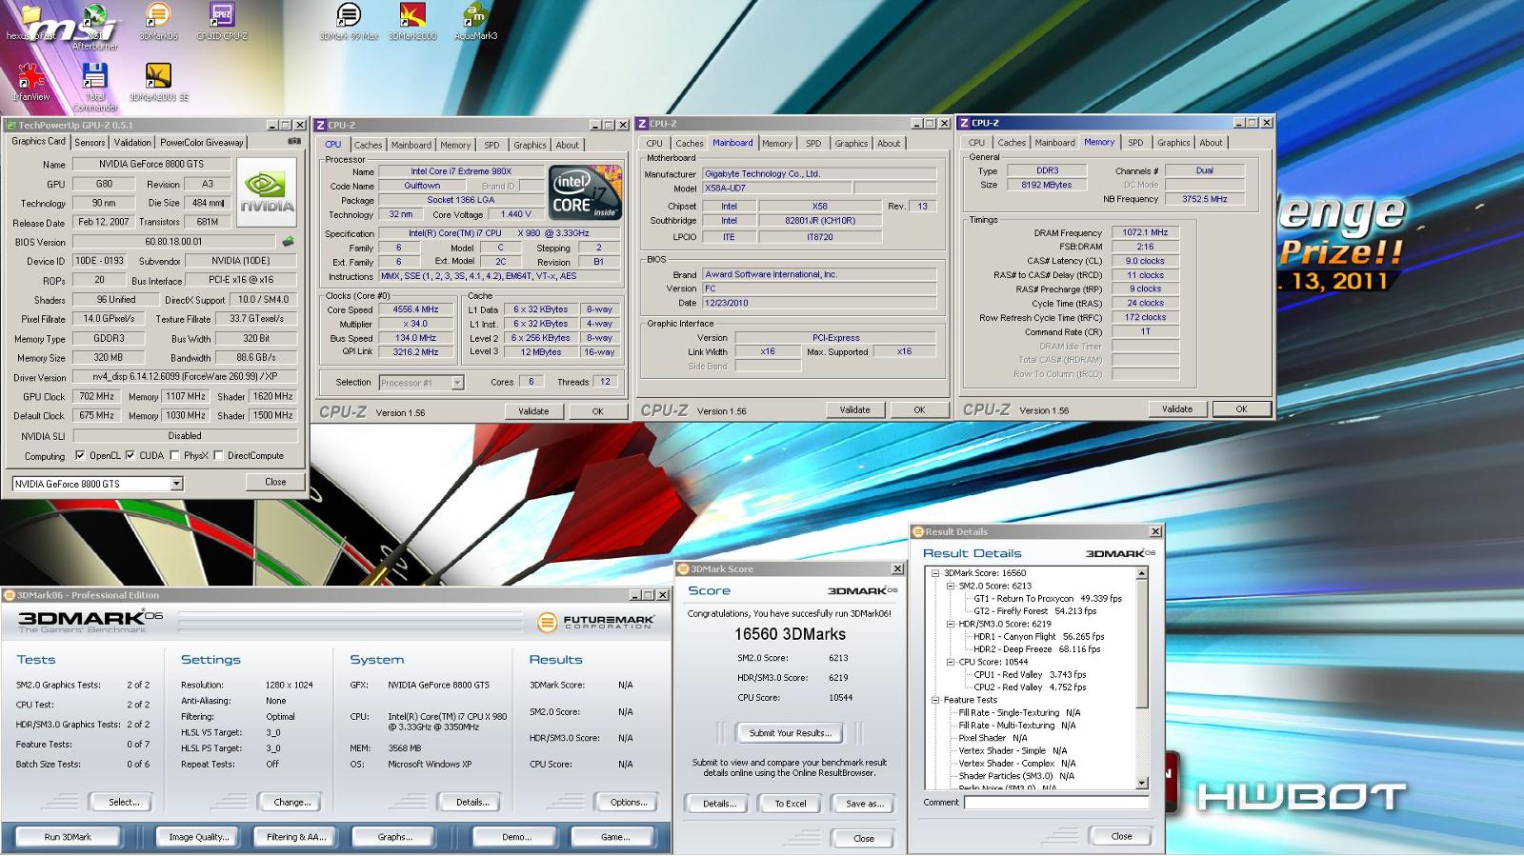
Task: Toggle the DirectCompute checkbox in GPU-Z
Action: tap(219, 455)
